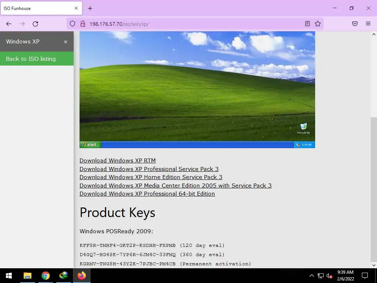Open the Windows Start menu
Image resolution: width=377 pixels, height=283 pixels.
click(x=9, y=276)
